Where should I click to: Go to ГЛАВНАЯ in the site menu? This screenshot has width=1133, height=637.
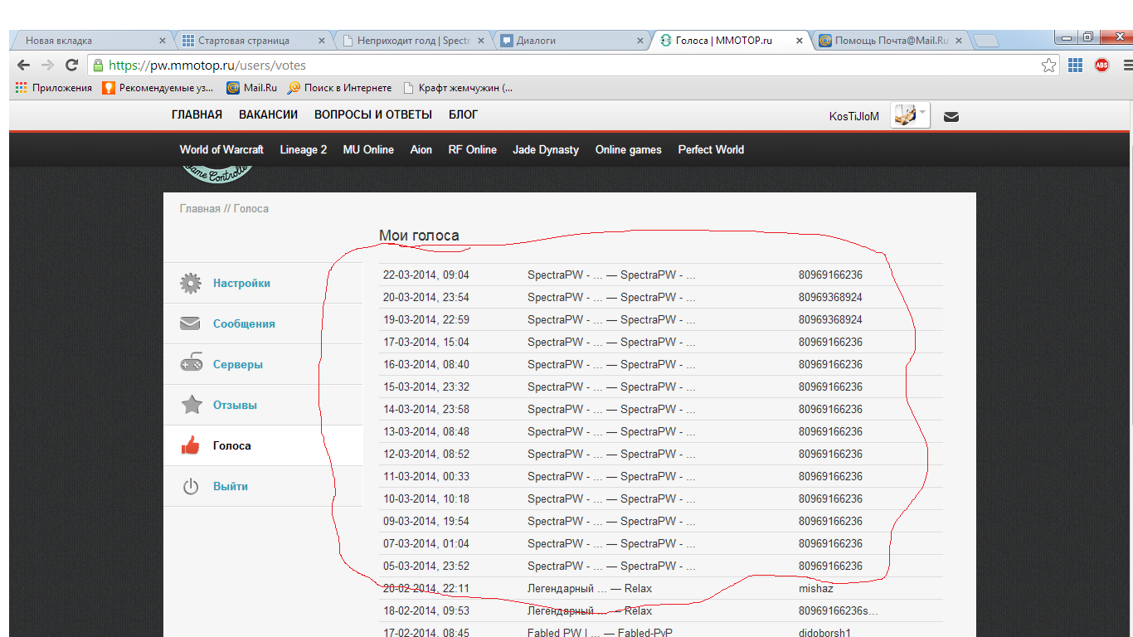(197, 114)
